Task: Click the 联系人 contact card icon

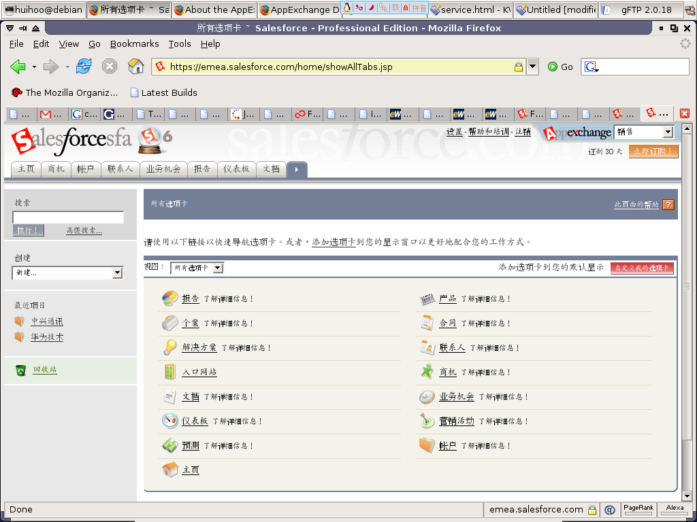Action: 427,347
